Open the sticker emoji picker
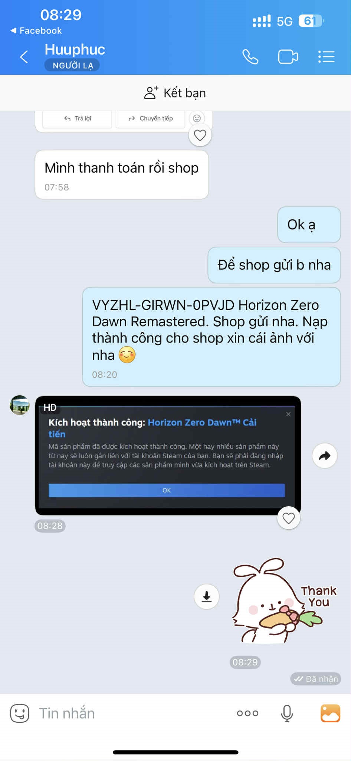 (19, 713)
